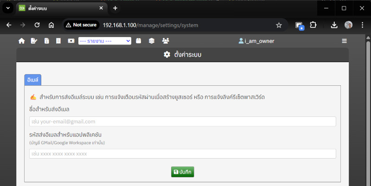Image resolution: width=371 pixels, height=186 pixels.
Task: Focus the app password input field
Action: coord(182,154)
